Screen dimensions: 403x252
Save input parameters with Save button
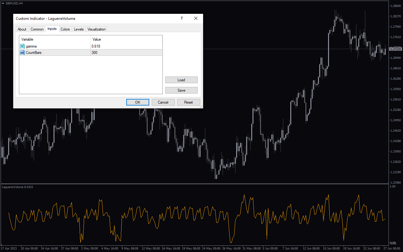(181, 90)
